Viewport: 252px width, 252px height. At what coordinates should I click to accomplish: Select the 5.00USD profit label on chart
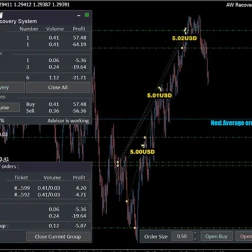coord(142,152)
